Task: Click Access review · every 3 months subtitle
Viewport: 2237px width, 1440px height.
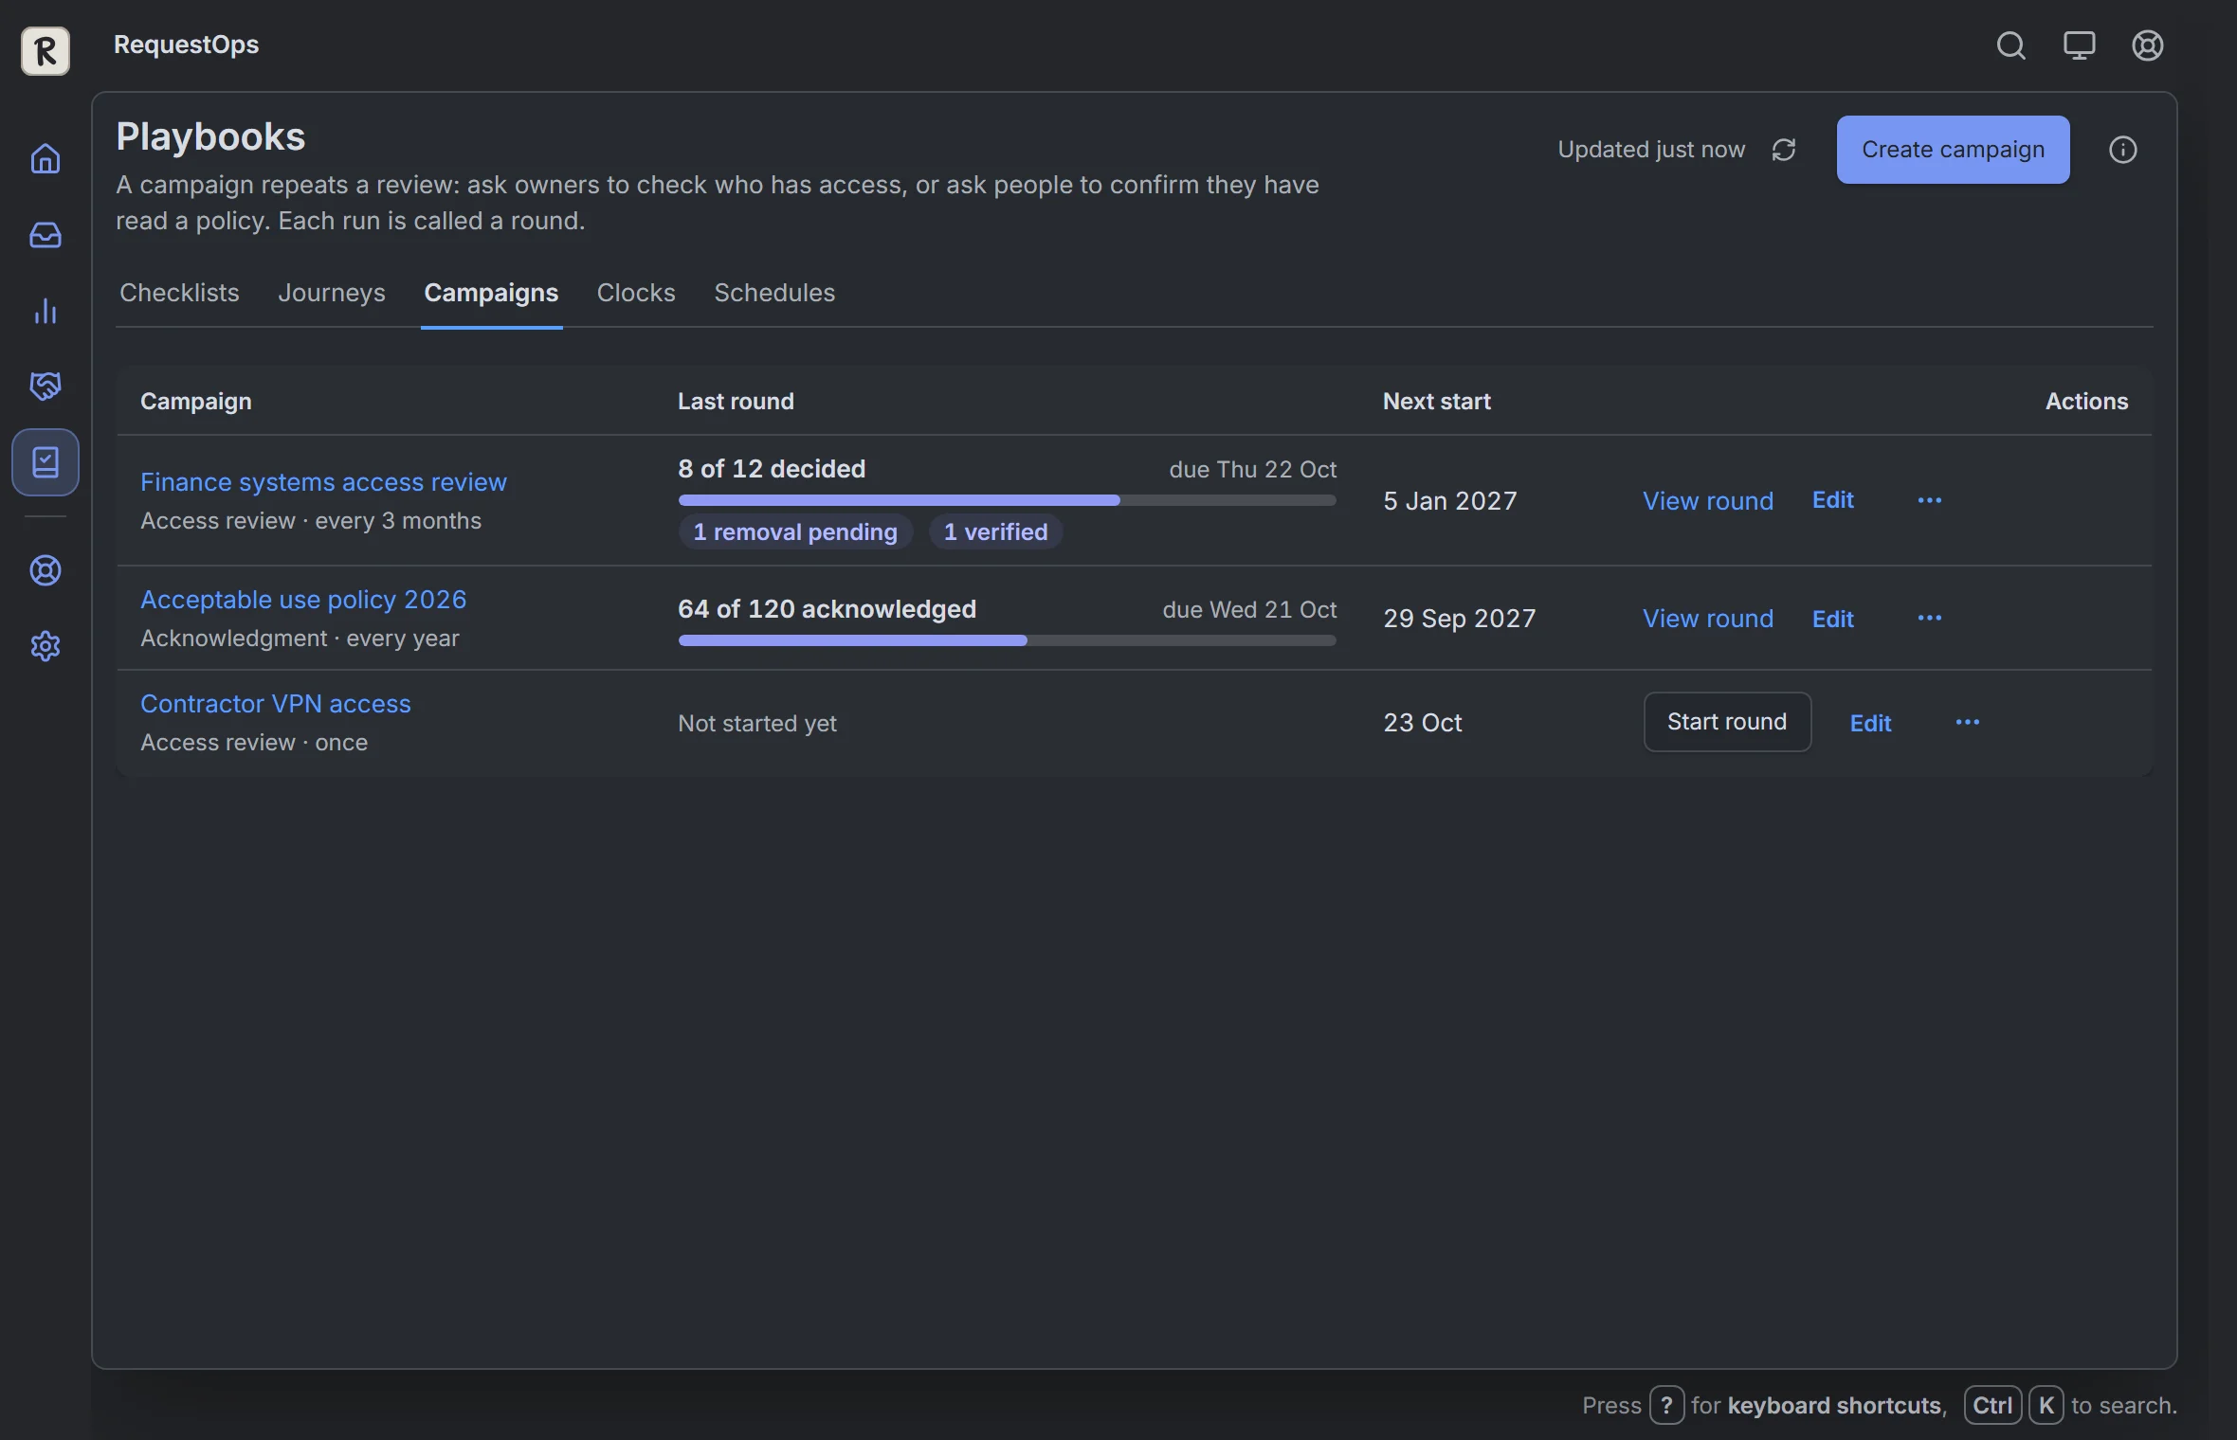Action: (x=311, y=520)
